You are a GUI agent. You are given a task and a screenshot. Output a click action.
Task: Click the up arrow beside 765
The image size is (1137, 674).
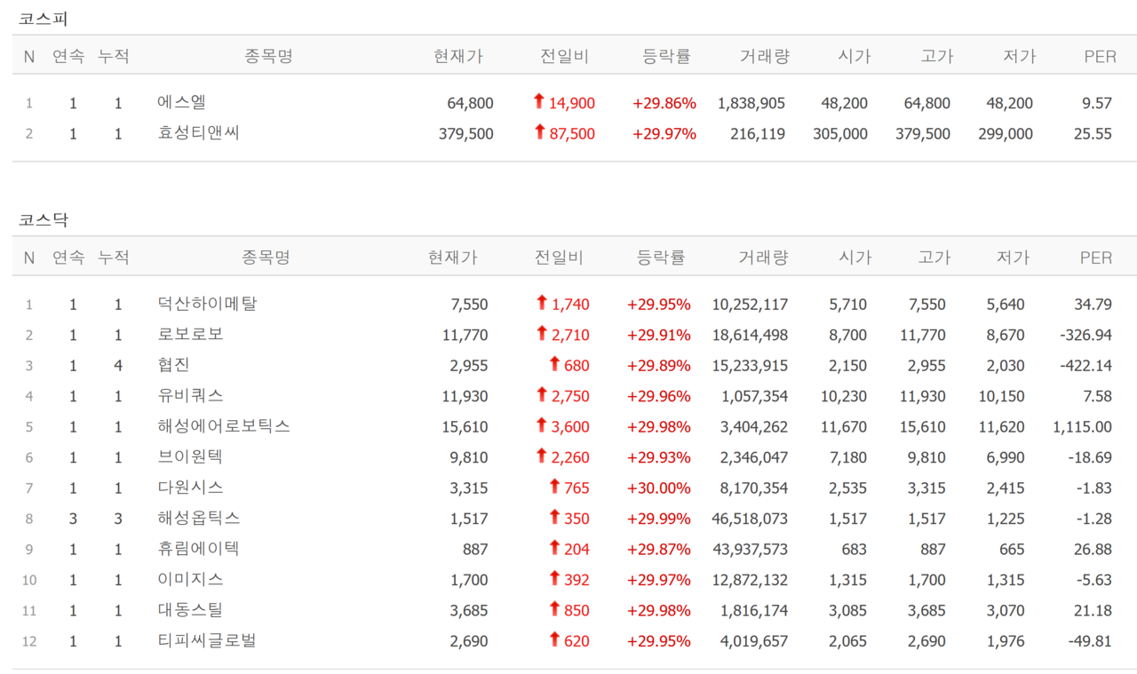pos(554,487)
